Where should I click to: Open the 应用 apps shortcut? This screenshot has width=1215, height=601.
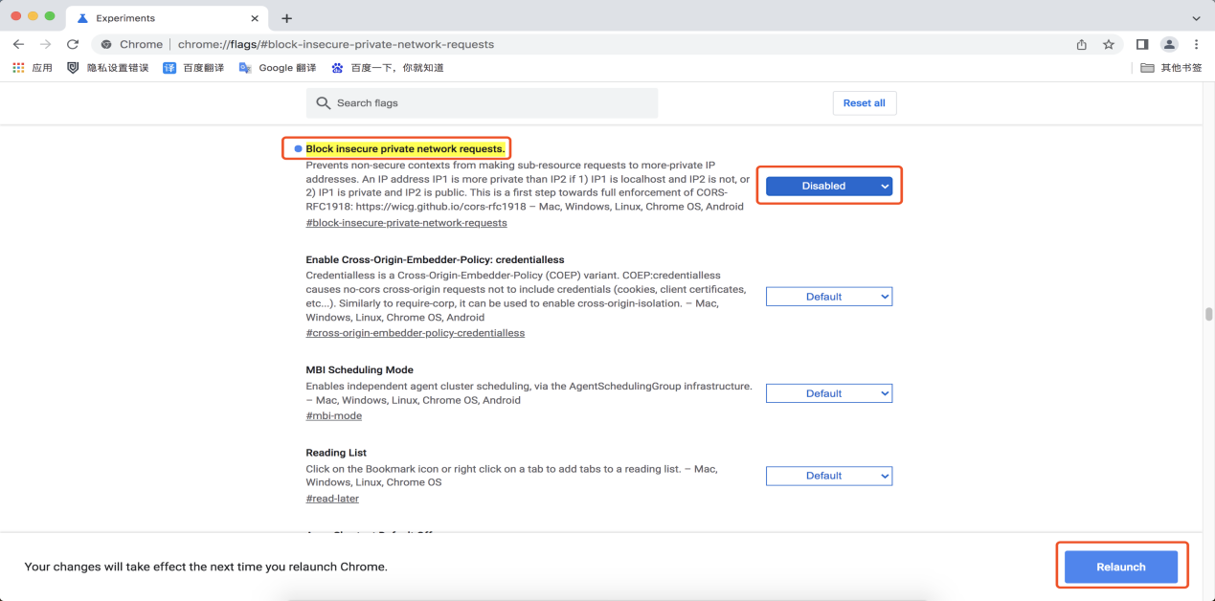[x=33, y=68]
